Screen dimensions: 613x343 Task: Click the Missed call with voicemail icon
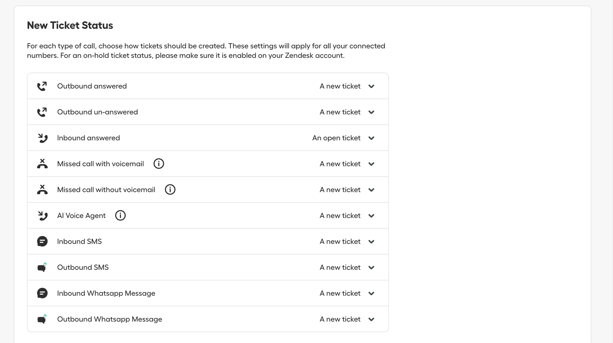[x=42, y=164]
